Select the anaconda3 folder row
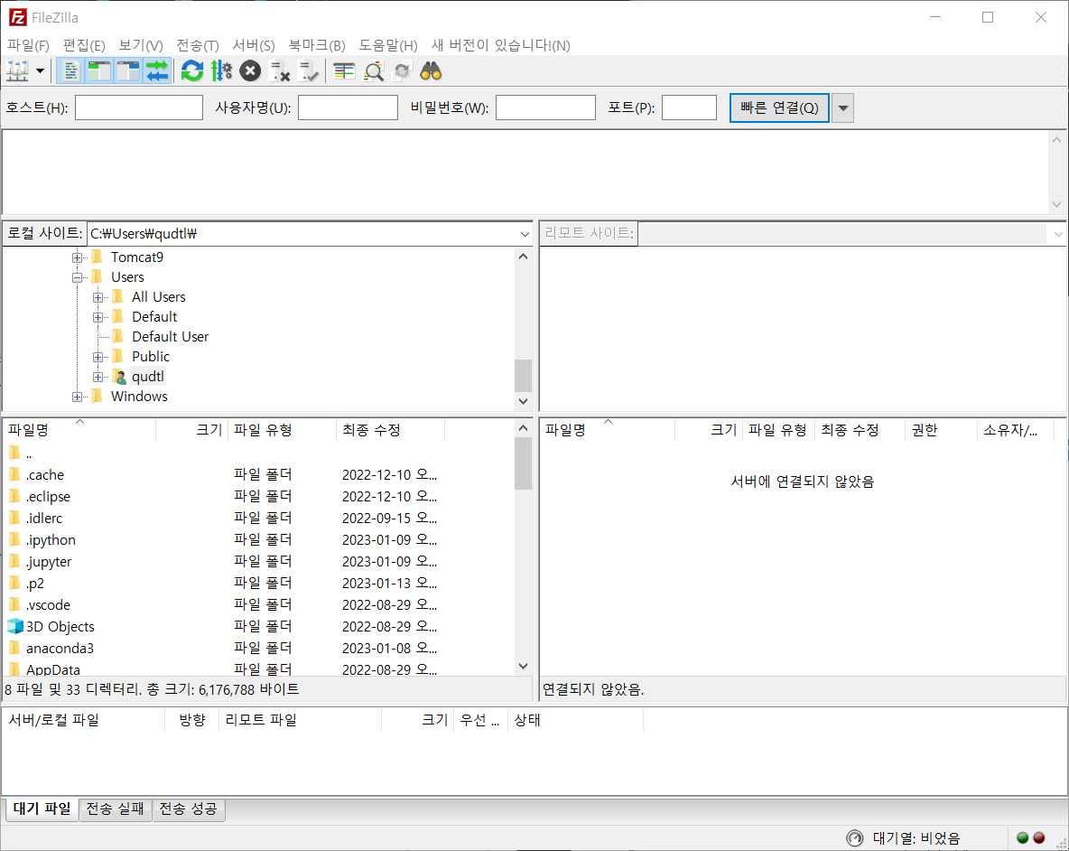This screenshot has width=1069, height=851. [259, 649]
